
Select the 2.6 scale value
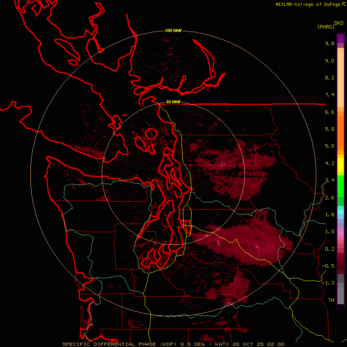(x=330, y=198)
